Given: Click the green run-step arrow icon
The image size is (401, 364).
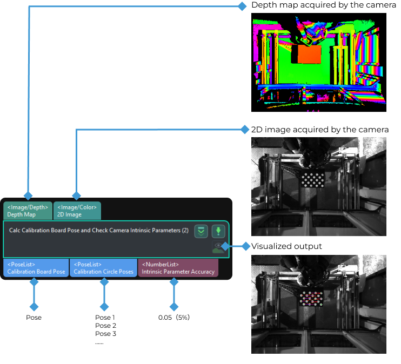Looking at the screenshot, I should [x=218, y=231].
